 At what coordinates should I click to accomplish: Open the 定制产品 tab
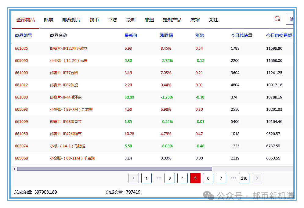[172, 20]
